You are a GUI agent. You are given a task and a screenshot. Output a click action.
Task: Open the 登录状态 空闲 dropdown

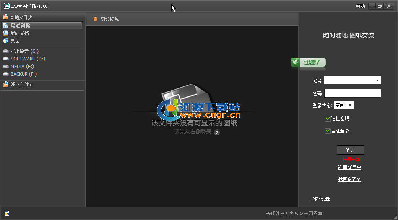coord(344,105)
